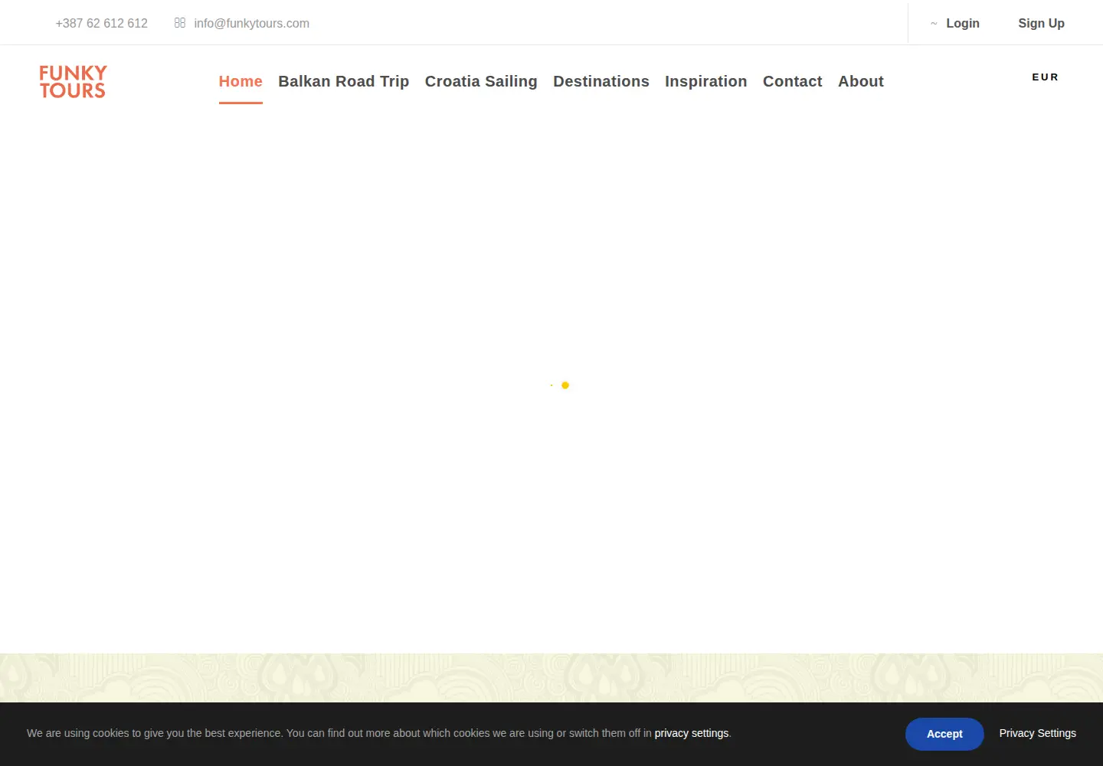Screen dimensions: 1103x766
Task: Accept cookies with the Accept button
Action: click(944, 734)
